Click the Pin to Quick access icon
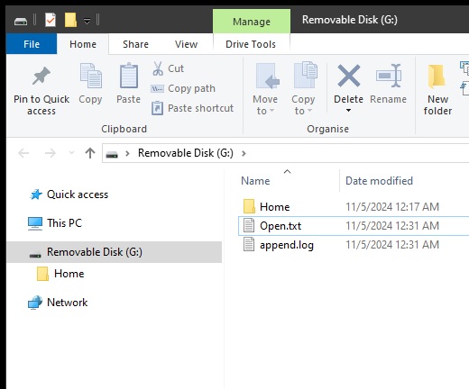 click(x=41, y=76)
